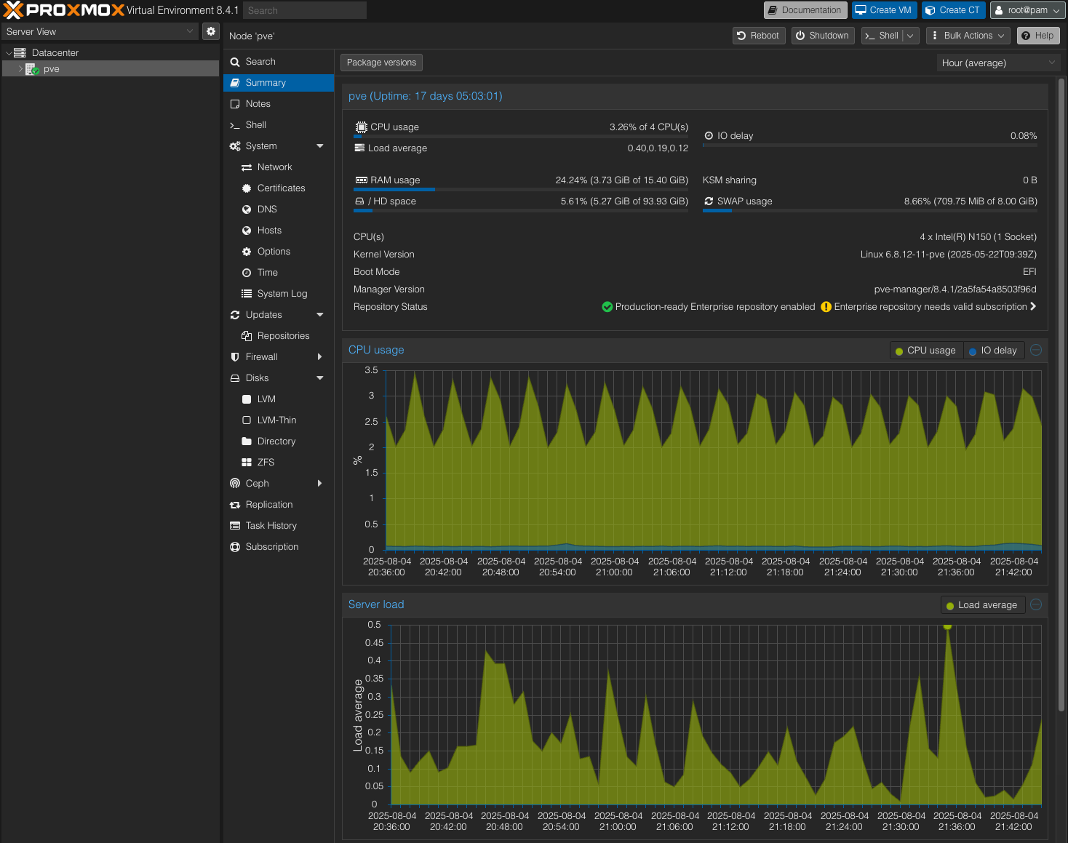Toggle CPU usage series in chart legend
The width and height of the screenshot is (1068, 843).
[x=926, y=351]
